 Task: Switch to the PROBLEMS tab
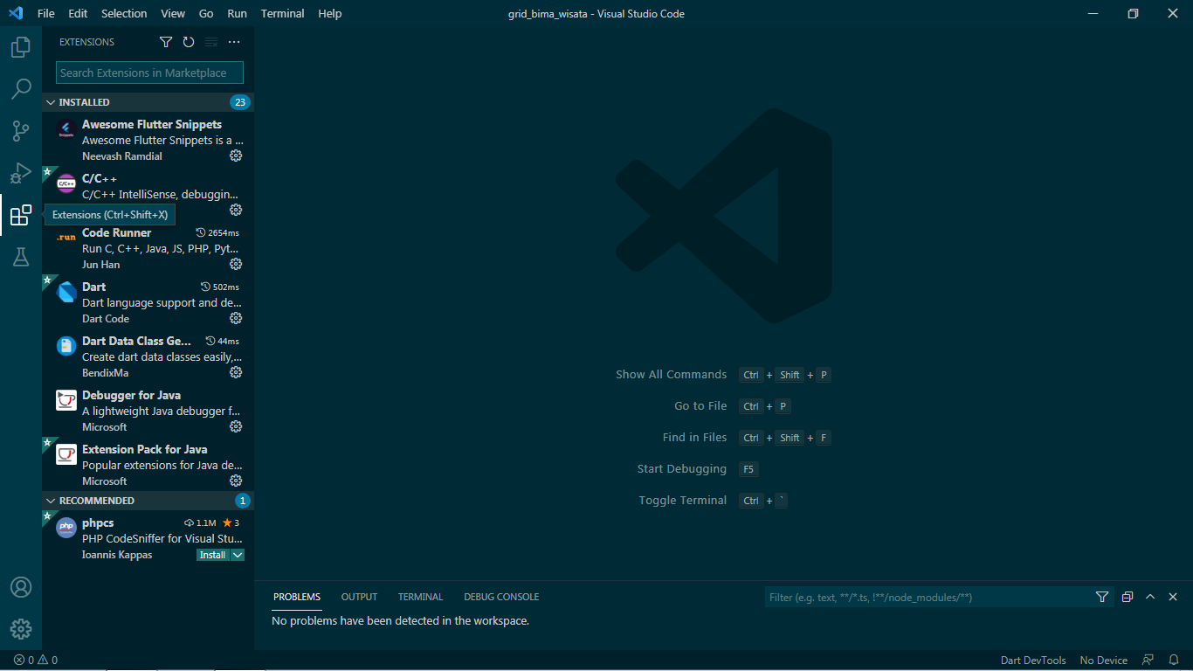click(x=297, y=597)
